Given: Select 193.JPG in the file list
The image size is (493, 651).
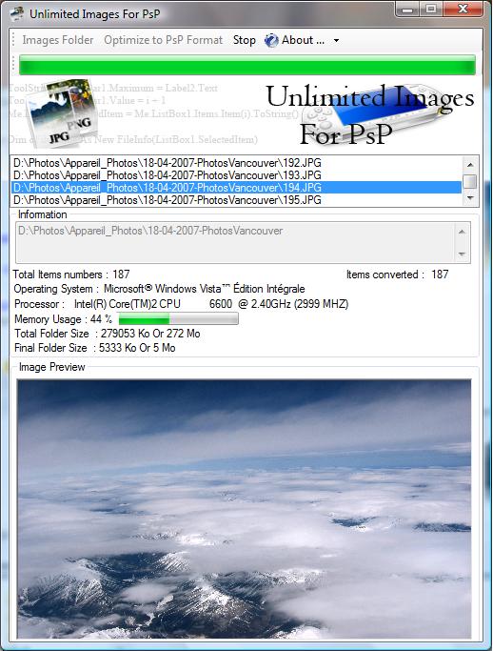Looking at the screenshot, I should (236, 175).
